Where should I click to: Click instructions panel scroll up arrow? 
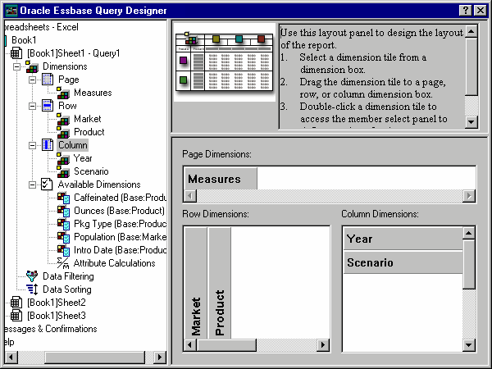tap(471, 31)
